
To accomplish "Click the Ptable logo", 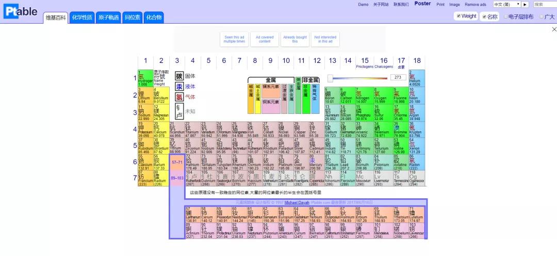I will [21, 11].
